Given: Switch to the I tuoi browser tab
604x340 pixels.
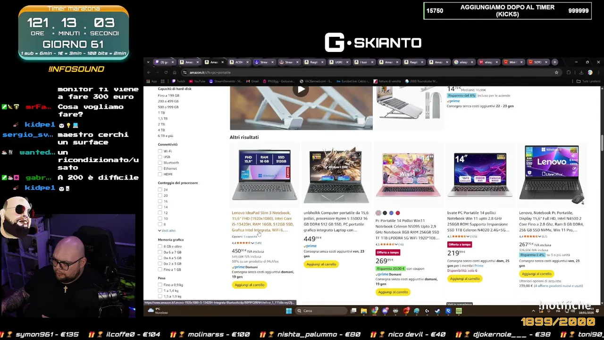Looking at the screenshot, I should [x=363, y=62].
